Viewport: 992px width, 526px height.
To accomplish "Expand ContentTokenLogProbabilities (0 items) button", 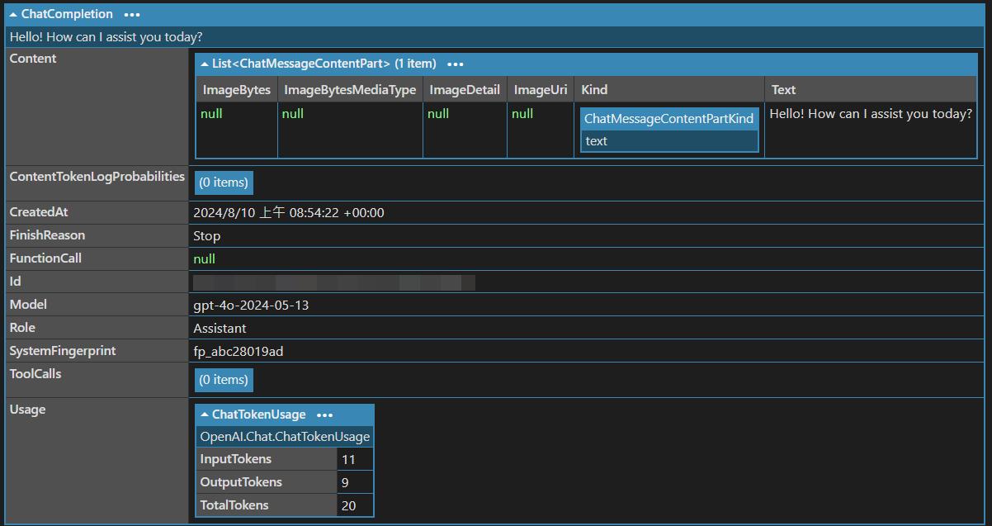I will coord(224,182).
